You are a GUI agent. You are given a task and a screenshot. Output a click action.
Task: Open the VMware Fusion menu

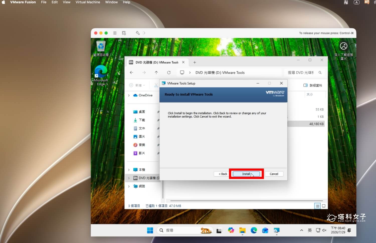click(23, 2)
